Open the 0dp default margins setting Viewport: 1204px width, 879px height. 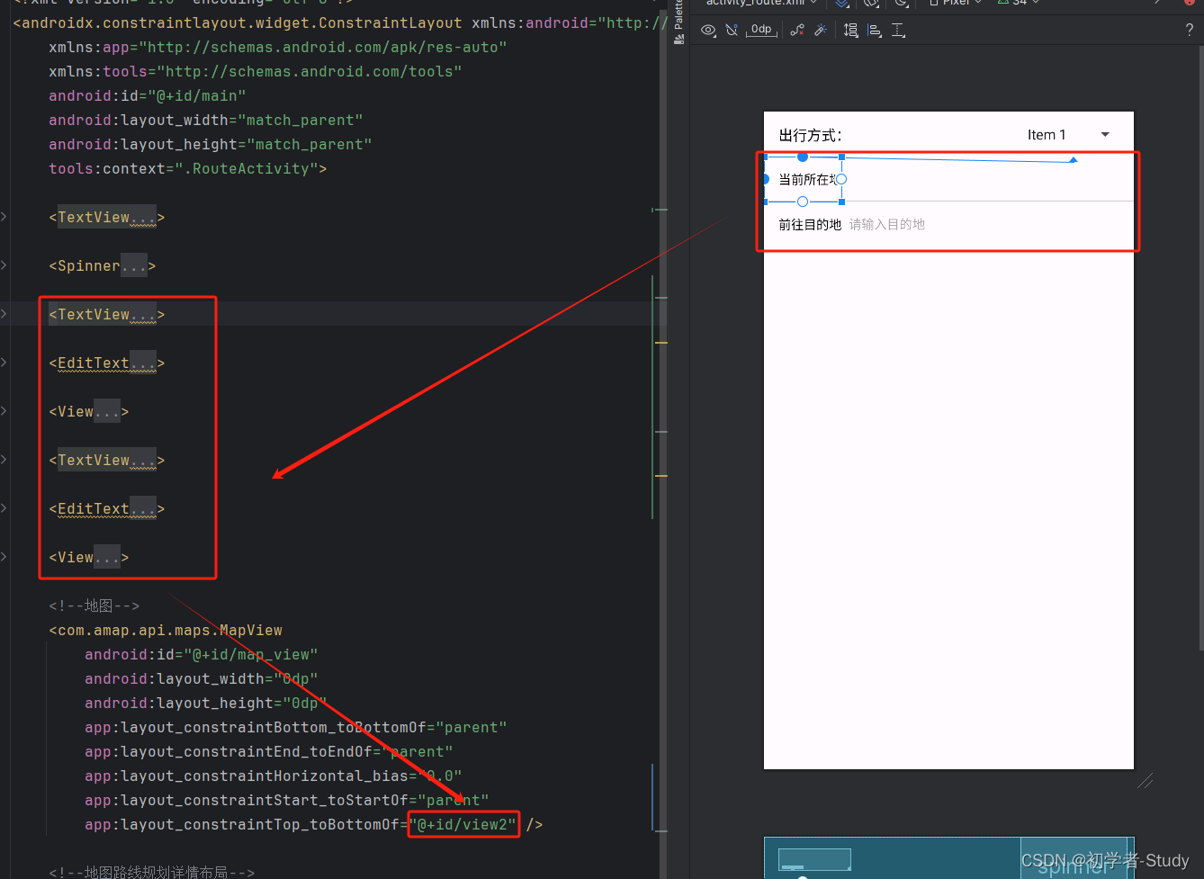click(x=761, y=31)
